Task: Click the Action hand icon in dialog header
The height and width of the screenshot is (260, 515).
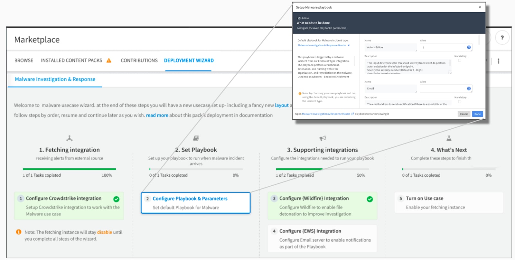Action: pos(299,18)
